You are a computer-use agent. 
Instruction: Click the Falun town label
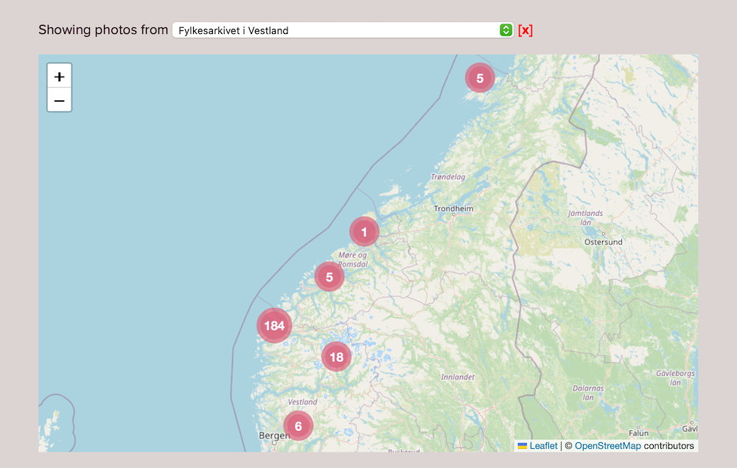coord(638,433)
